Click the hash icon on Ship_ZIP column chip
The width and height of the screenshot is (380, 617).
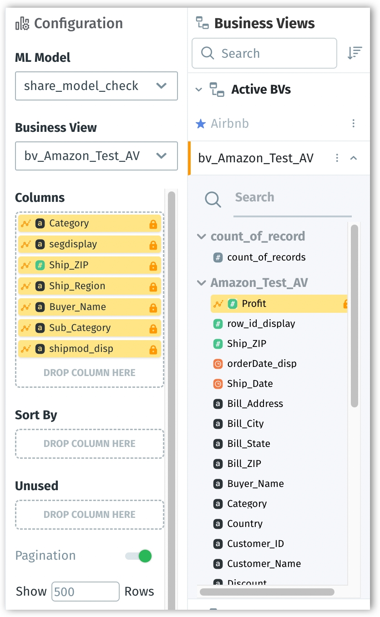click(40, 265)
